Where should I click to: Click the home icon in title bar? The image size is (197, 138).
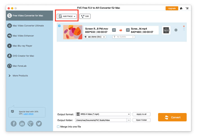(x=181, y=8)
